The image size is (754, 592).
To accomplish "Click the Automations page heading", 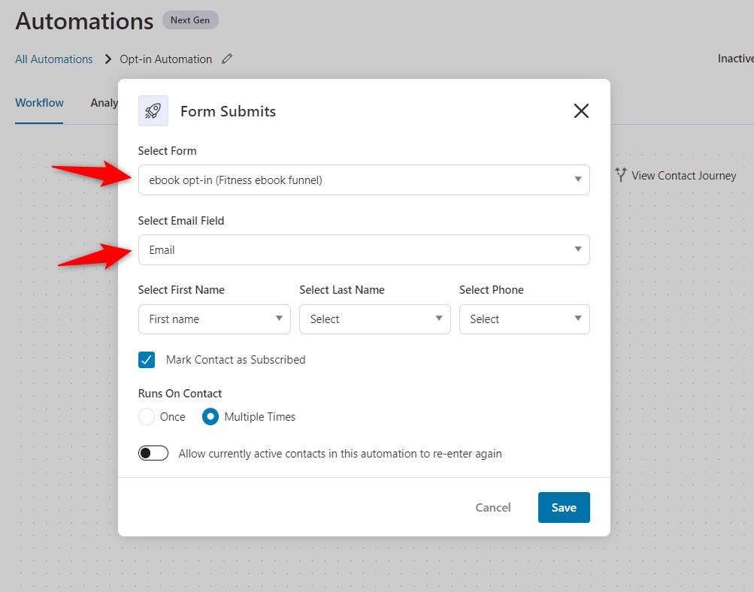I will point(84,22).
